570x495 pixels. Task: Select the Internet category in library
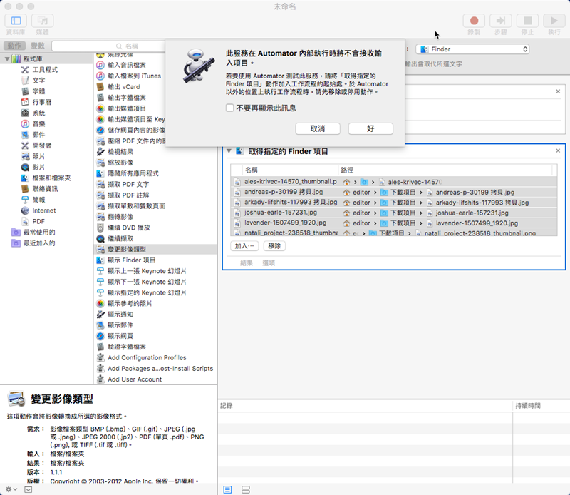click(43, 210)
